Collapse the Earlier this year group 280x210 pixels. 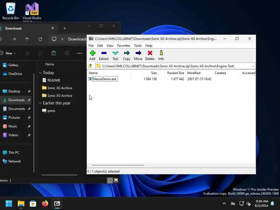pos(40,103)
